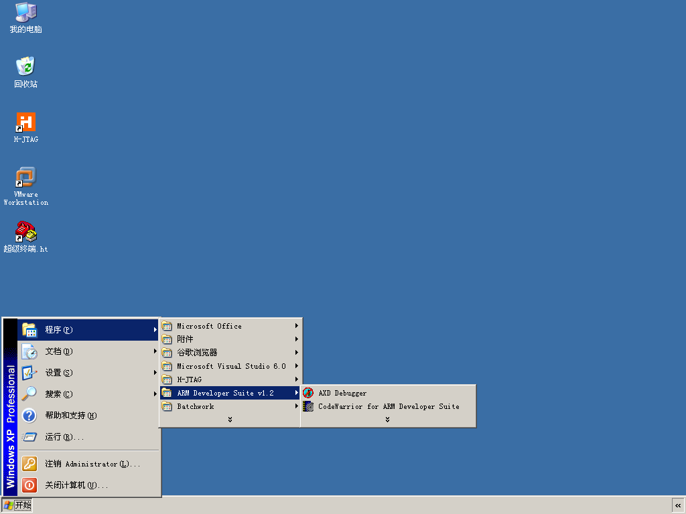Choose 注销 Administrator(L)...
This screenshot has width=686, height=514.
pyautogui.click(x=88, y=464)
